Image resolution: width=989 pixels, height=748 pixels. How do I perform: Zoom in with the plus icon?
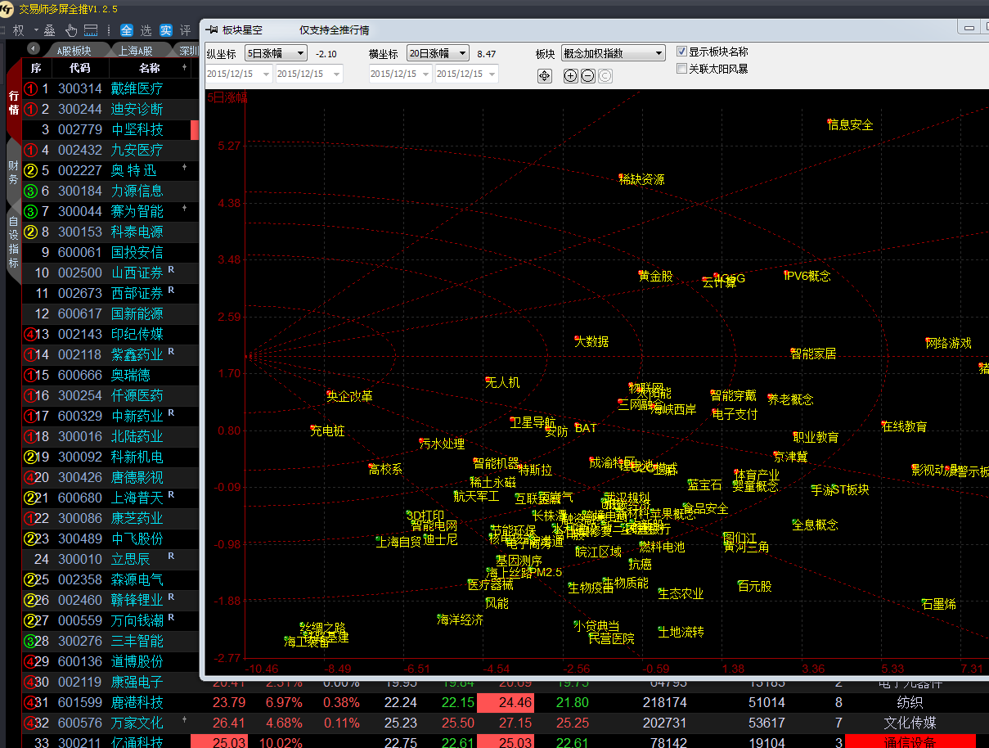tap(571, 76)
